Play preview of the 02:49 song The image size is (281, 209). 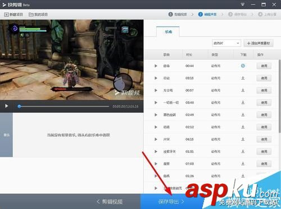coord(156,115)
